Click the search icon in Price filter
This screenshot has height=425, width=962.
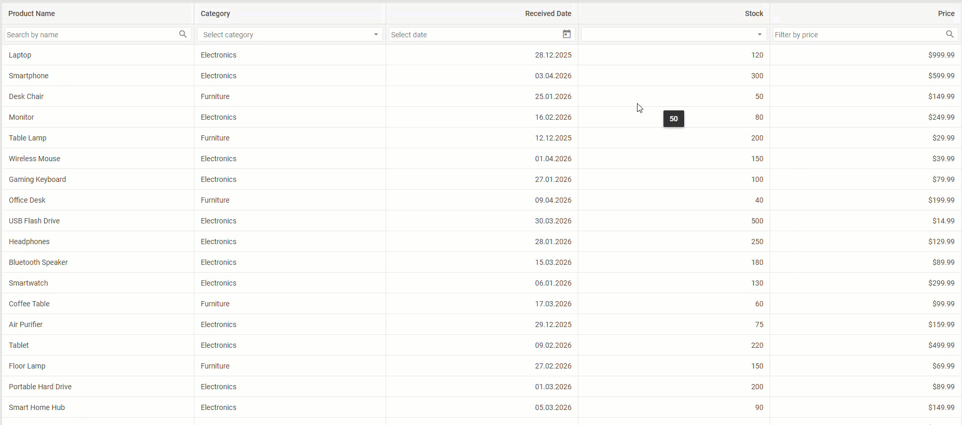(x=950, y=34)
